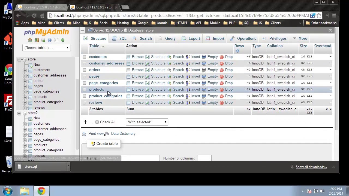Click the table icon beside store.products in sidebar

30,97
